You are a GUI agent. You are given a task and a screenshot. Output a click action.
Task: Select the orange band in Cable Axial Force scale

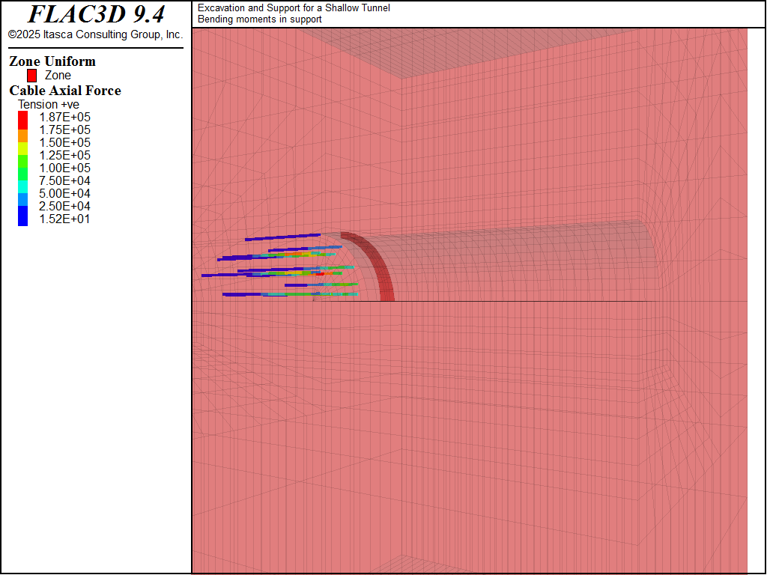click(x=23, y=136)
